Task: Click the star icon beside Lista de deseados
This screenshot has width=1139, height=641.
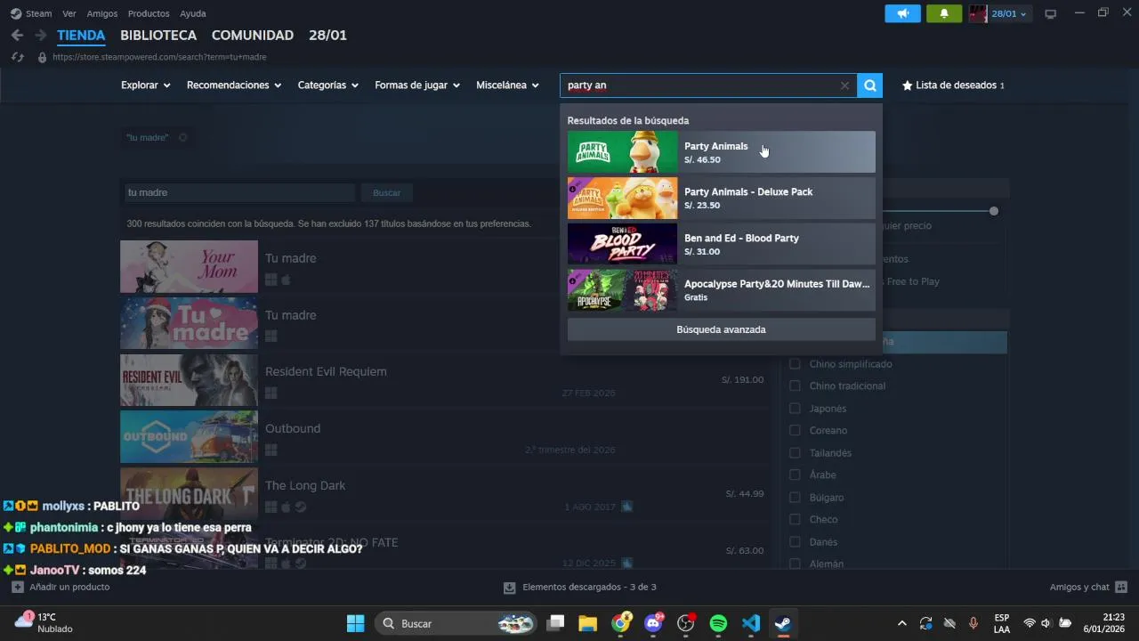Action: pos(907,85)
